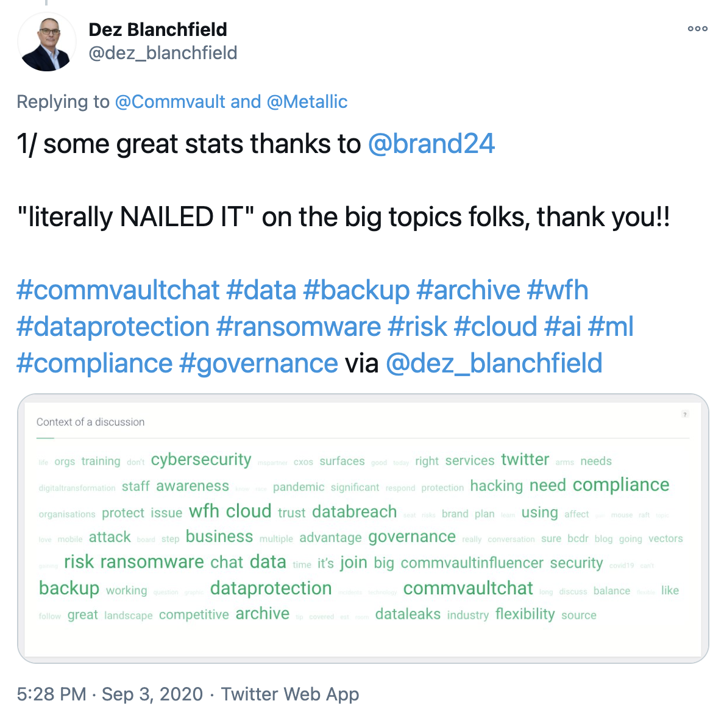
Task: Click the #compliance hashtag
Action: pos(94,363)
